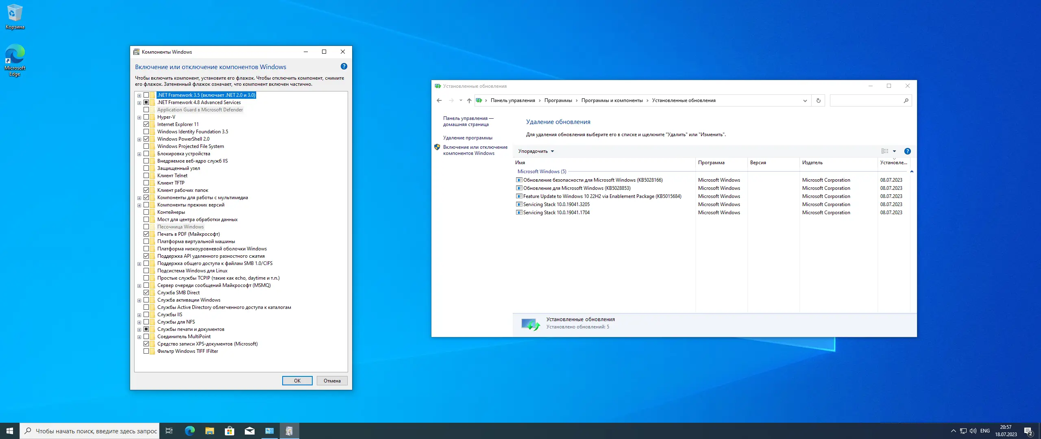Open the Удаление программы link
The width and height of the screenshot is (1041, 439).
467,138
